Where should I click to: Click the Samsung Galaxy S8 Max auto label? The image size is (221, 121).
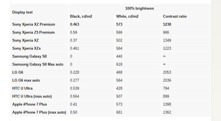coord(38,64)
